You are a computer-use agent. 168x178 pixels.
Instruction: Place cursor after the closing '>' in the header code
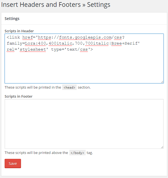(93, 49)
